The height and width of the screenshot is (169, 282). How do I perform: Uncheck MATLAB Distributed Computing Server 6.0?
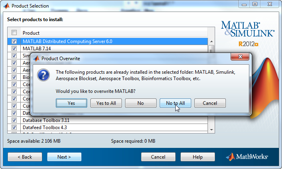coord(14,41)
